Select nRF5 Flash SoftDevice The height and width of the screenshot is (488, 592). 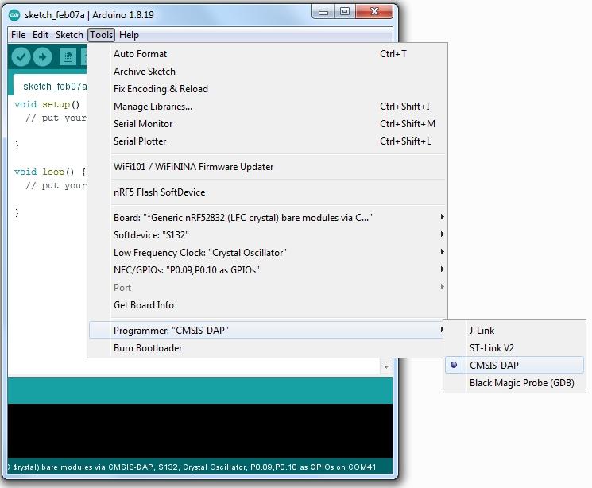(x=267, y=192)
